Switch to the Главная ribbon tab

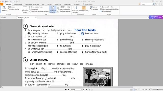[x=8, y=4]
